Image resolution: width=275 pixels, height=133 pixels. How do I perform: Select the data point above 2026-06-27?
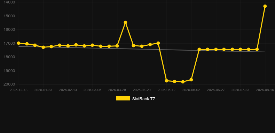[x=216, y=50]
